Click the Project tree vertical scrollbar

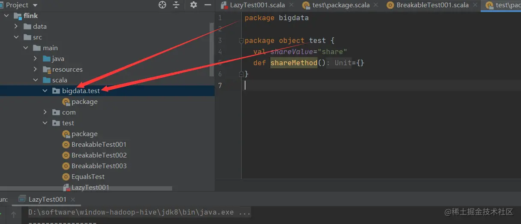212,49
